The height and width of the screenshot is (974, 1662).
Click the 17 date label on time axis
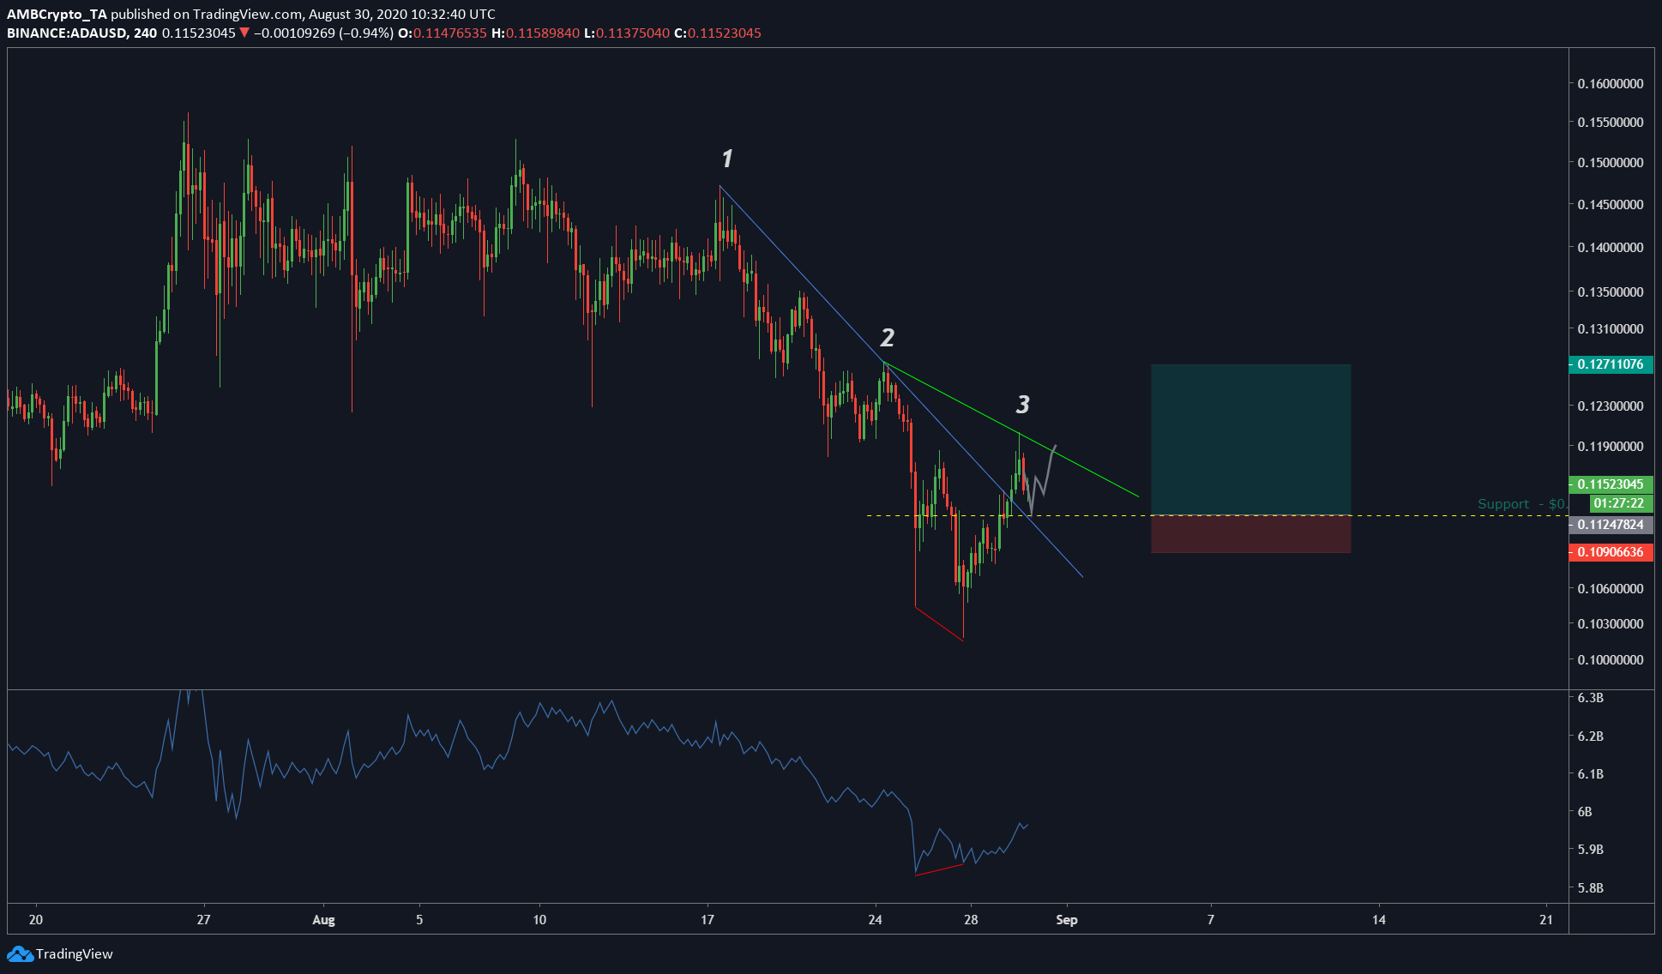(x=707, y=920)
